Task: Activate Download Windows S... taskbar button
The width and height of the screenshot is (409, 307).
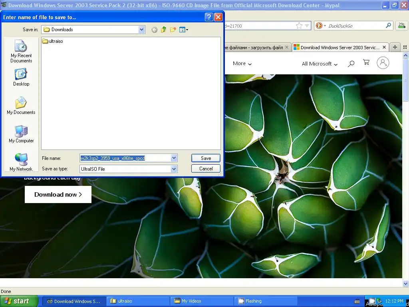Action: pos(74,301)
